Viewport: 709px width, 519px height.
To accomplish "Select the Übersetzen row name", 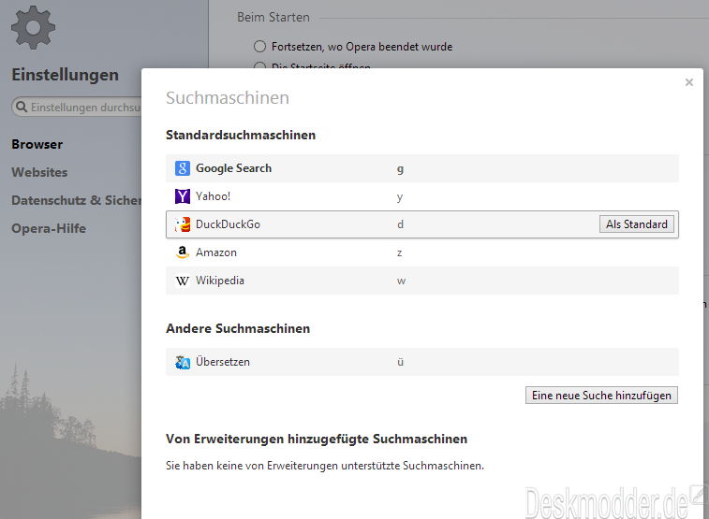I will [x=223, y=362].
